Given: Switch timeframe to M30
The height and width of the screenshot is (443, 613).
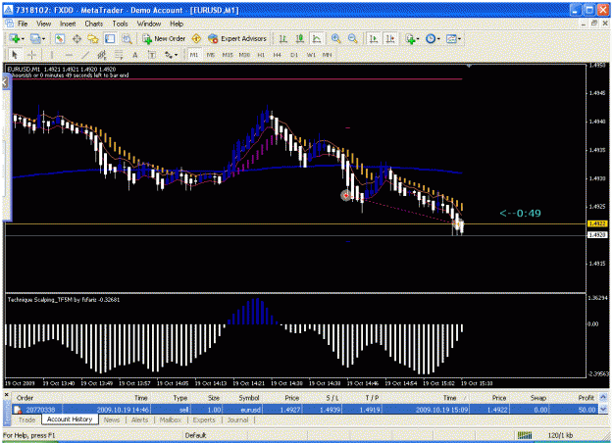Looking at the screenshot, I should pyautogui.click(x=244, y=55).
